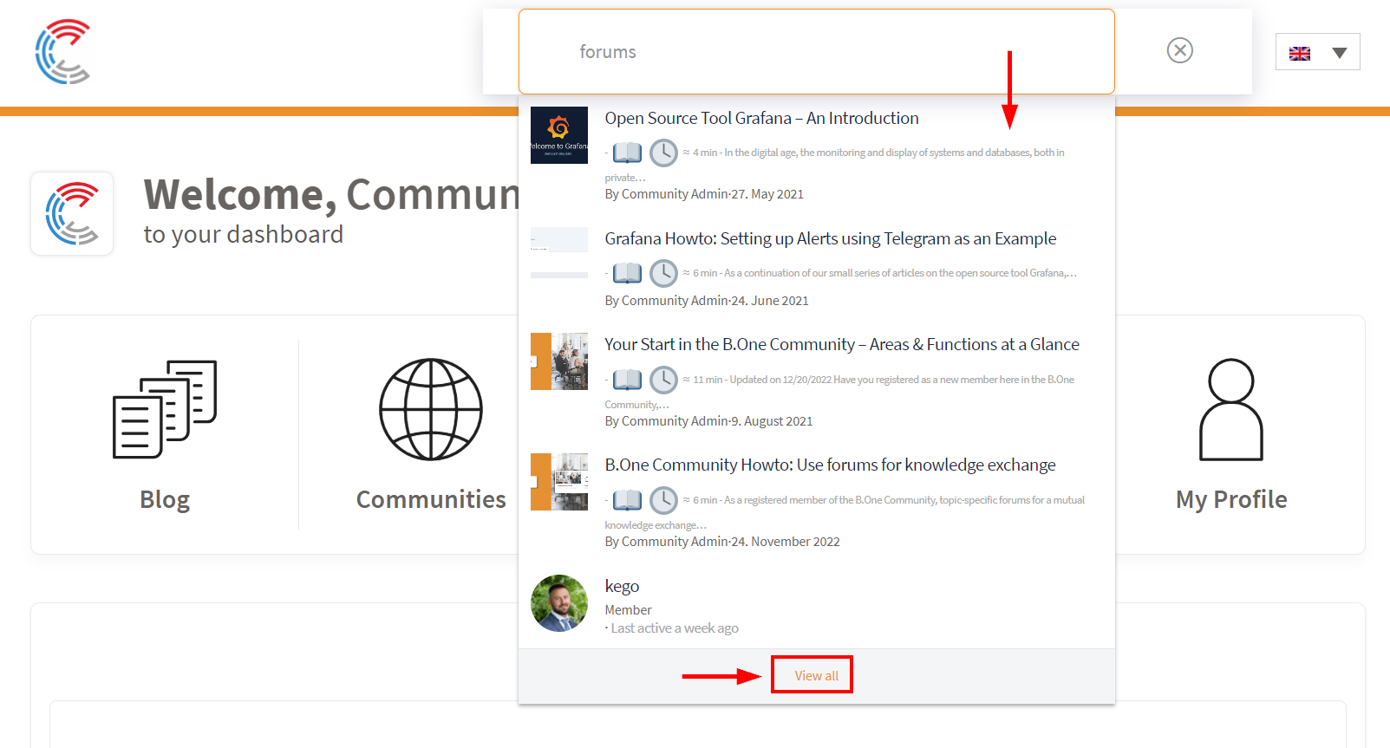Screen dimensions: 1390x748
Task: Open Your Start in the B.One Community
Action: click(841, 344)
